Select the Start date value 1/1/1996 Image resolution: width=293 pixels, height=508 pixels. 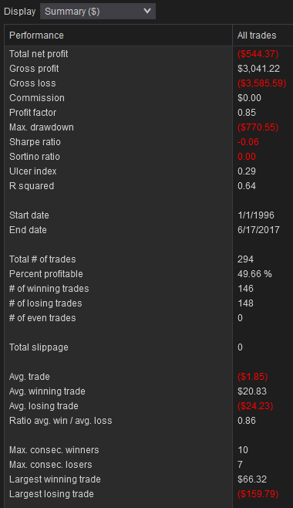255,215
